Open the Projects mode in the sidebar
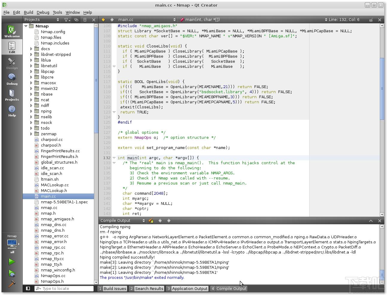 [x=12, y=95]
